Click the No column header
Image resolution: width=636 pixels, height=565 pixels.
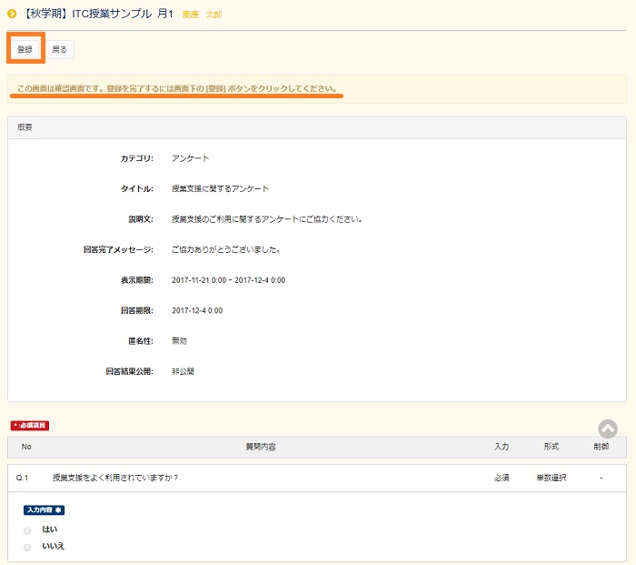pyautogui.click(x=26, y=447)
